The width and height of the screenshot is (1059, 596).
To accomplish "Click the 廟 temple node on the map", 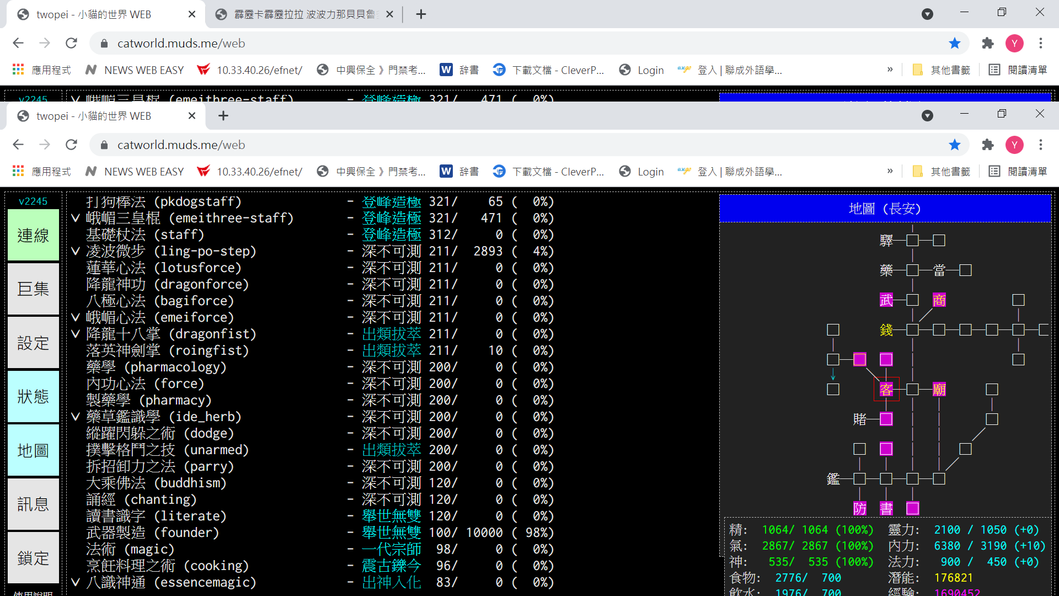I will pyautogui.click(x=939, y=389).
